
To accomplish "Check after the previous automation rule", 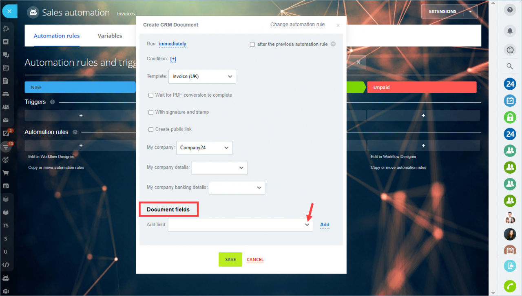I will click(252, 44).
